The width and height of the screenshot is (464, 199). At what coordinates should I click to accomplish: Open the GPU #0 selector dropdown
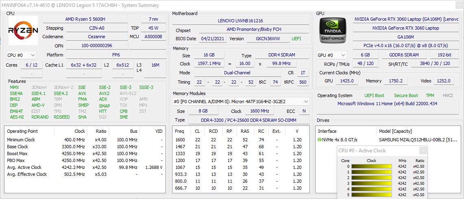point(331,55)
